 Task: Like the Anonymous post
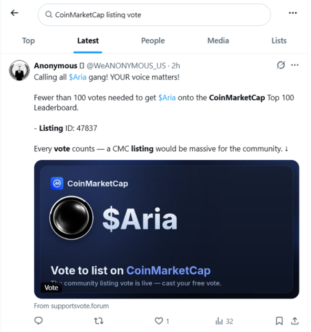pyautogui.click(x=162, y=321)
